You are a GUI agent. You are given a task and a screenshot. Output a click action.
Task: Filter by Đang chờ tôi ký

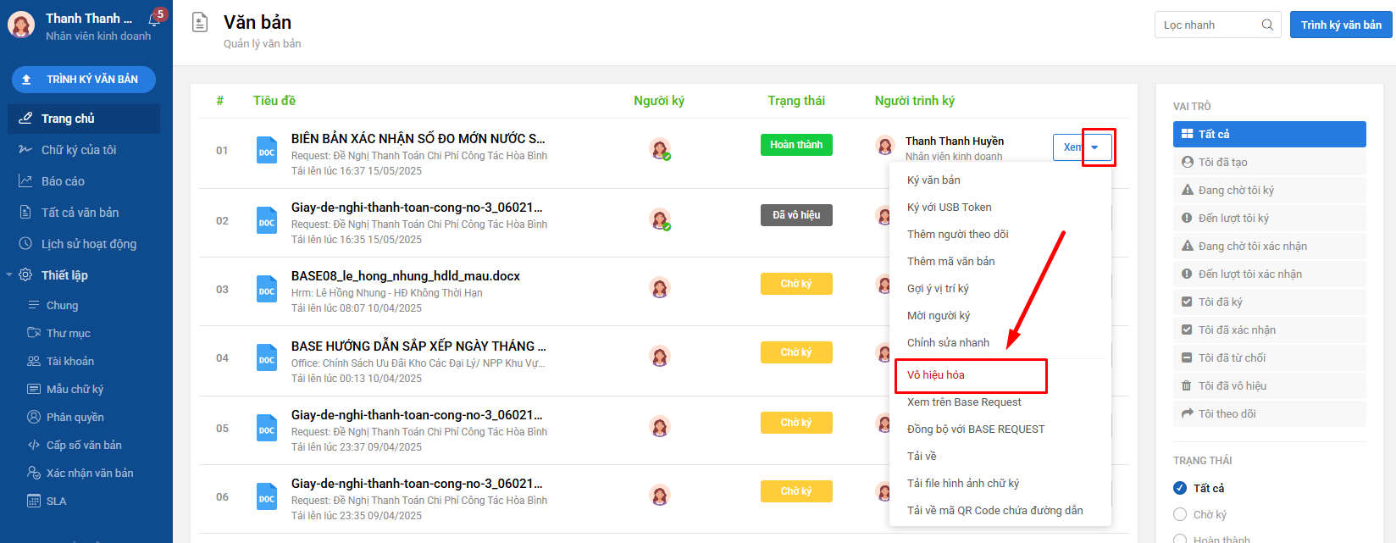(x=1269, y=190)
